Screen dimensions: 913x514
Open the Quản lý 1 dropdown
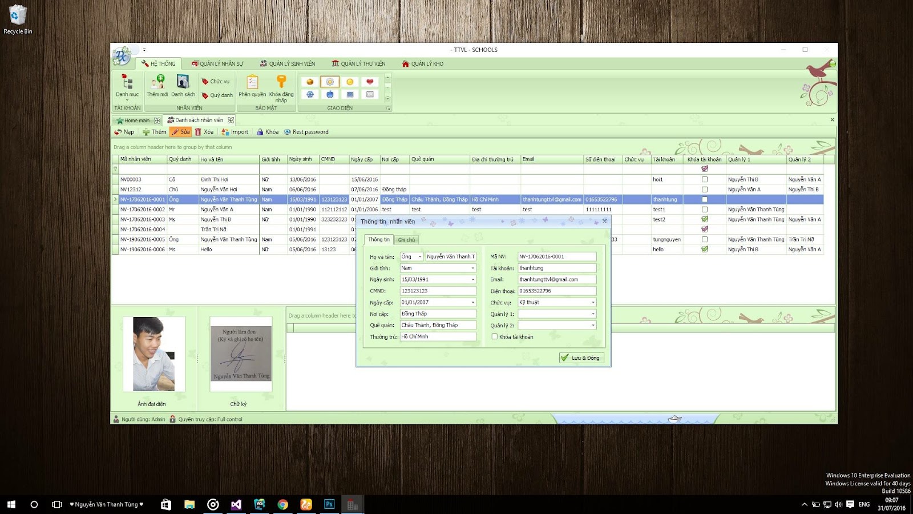pos(593,314)
